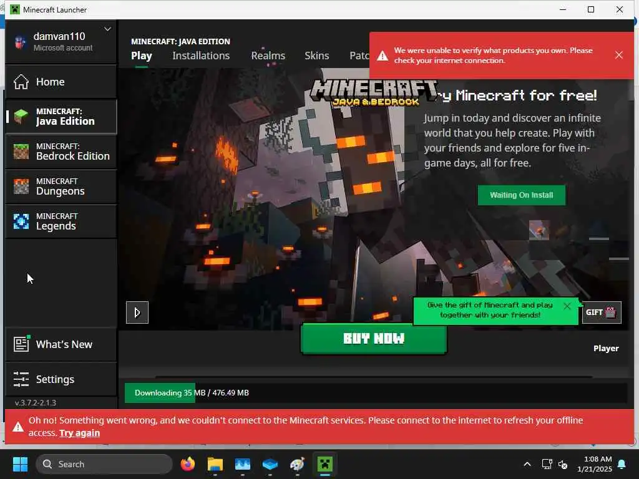Click the Minecraft Java & Bedrock logo

point(374,93)
